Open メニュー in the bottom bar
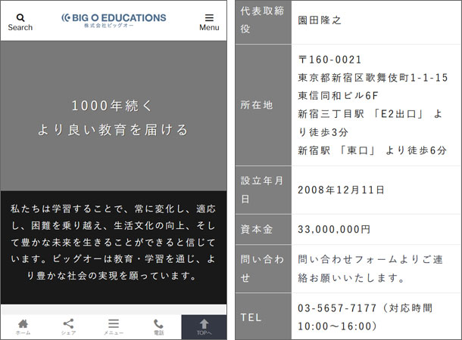The image size is (462, 340). tap(114, 325)
